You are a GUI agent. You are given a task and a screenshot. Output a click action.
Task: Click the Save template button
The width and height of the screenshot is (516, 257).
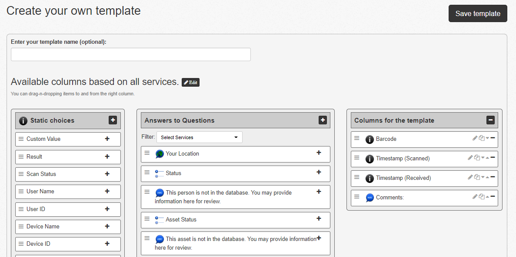click(x=478, y=13)
